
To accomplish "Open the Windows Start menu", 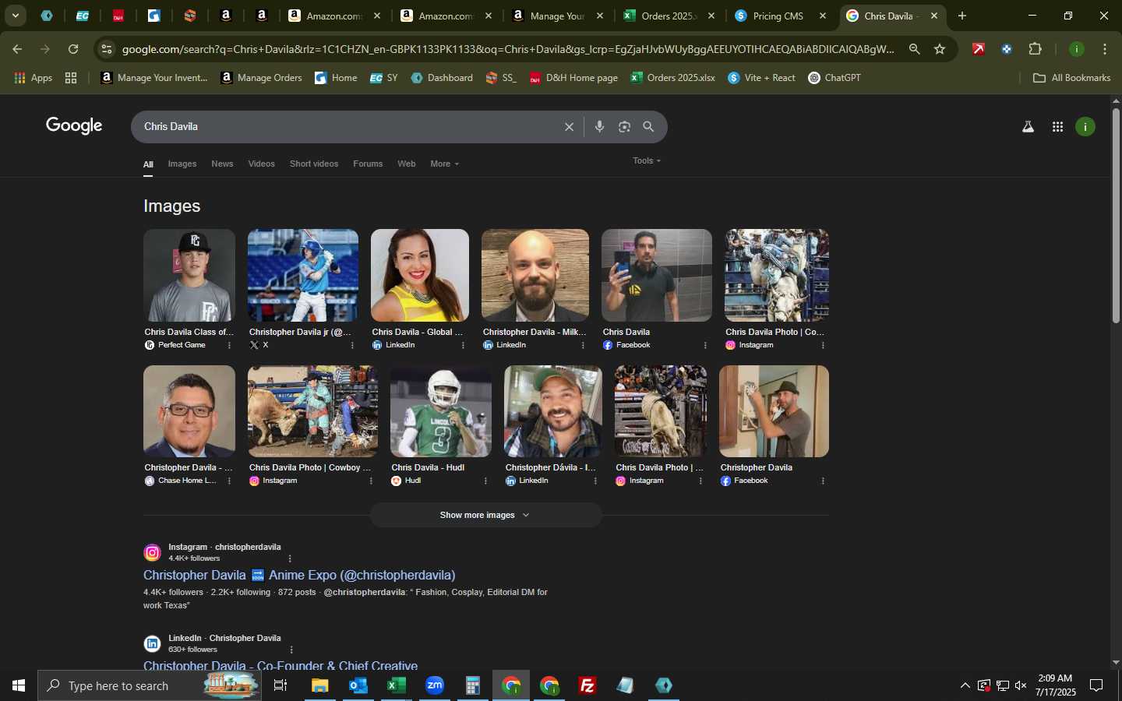I will (x=19, y=685).
